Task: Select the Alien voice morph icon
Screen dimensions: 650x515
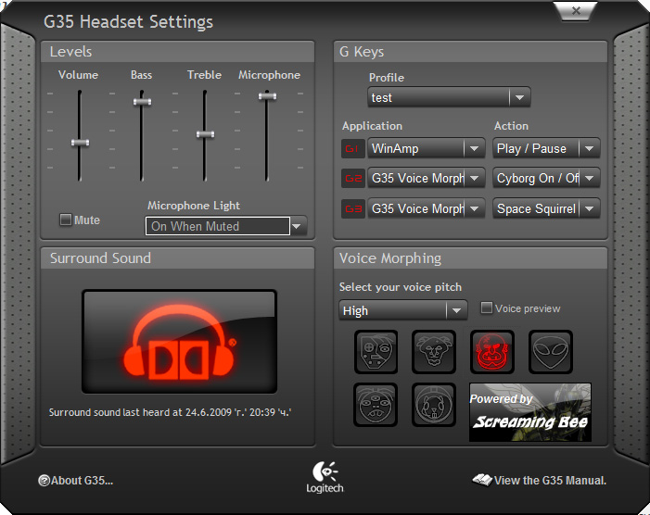Action: tap(551, 352)
